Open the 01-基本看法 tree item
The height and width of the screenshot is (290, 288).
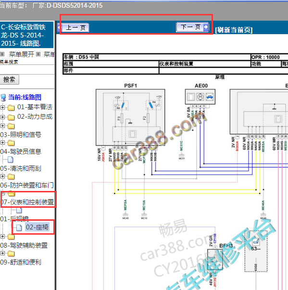click(35, 107)
